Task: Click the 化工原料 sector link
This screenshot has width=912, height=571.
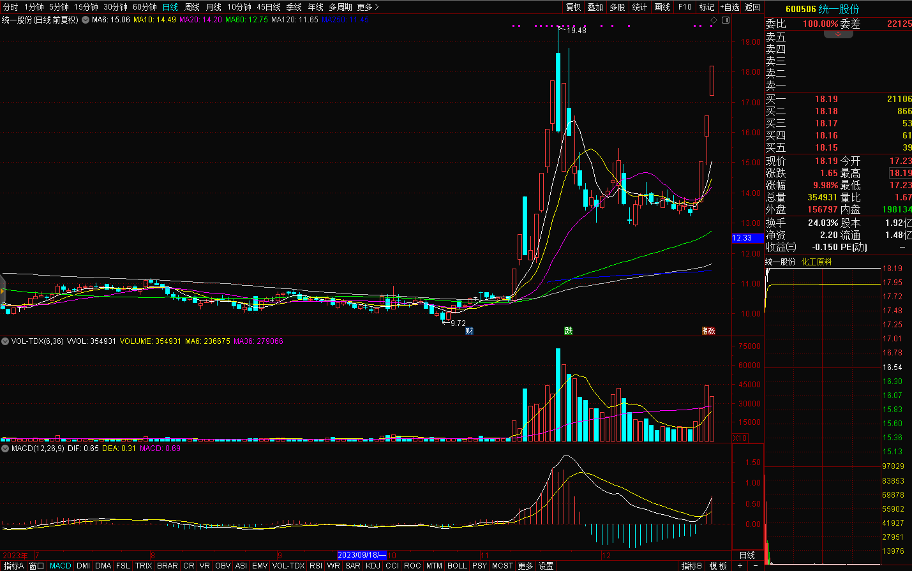Action: pos(817,262)
